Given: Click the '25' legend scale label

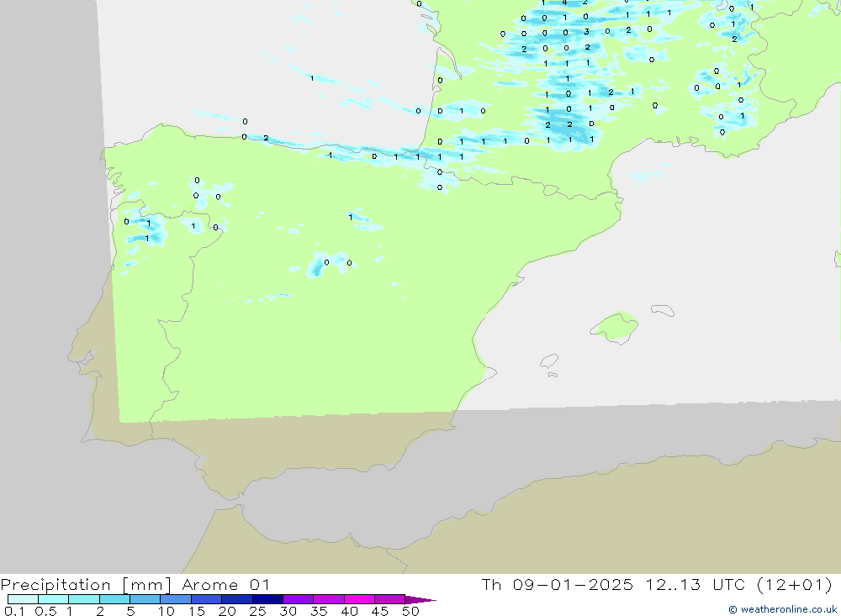Looking at the screenshot, I should tap(258, 611).
